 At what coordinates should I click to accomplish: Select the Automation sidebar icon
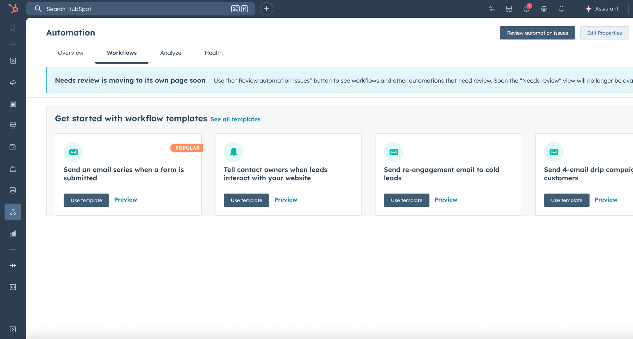point(13,212)
